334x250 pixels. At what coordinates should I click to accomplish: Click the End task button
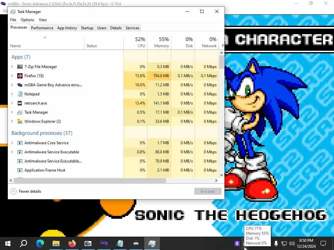[208, 191]
